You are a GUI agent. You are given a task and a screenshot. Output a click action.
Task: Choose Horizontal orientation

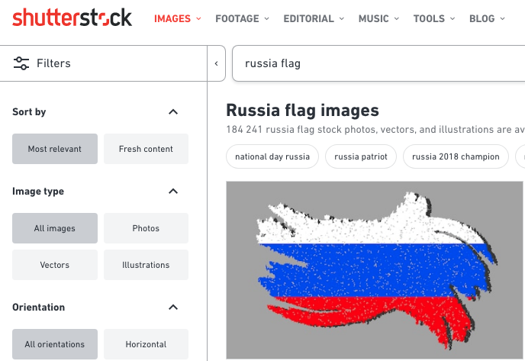click(146, 344)
